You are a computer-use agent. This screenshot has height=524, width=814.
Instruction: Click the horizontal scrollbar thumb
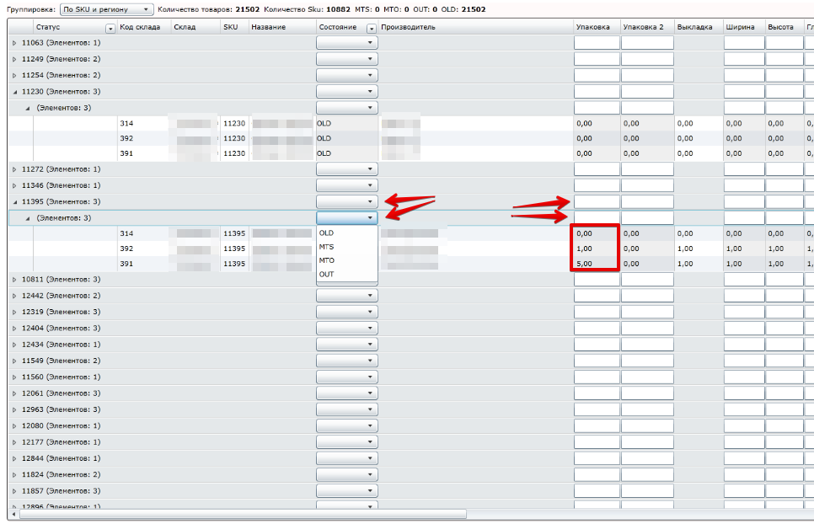point(243,514)
